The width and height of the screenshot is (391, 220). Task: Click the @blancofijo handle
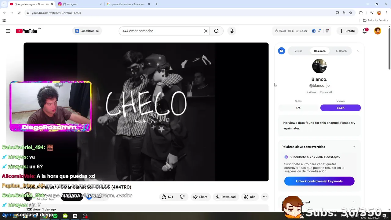[x=319, y=86]
